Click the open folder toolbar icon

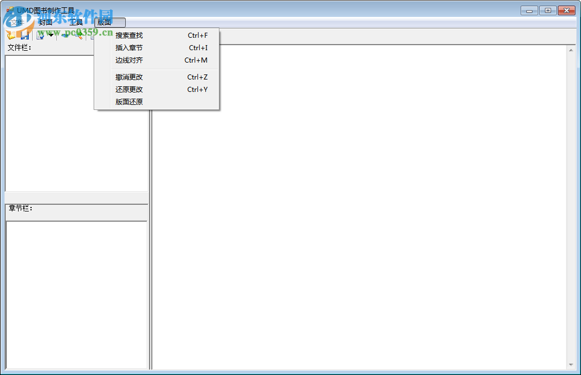pyautogui.click(x=11, y=35)
